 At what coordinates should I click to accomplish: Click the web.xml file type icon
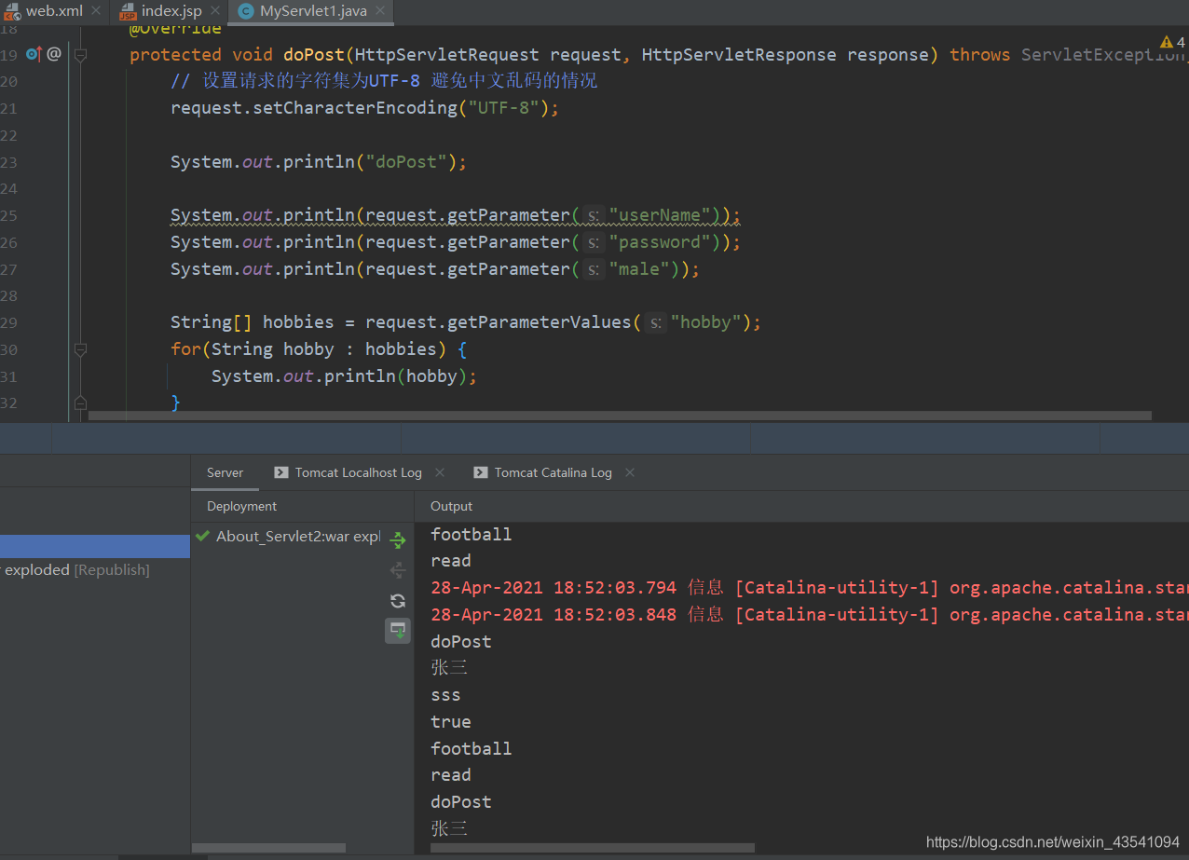(x=12, y=11)
